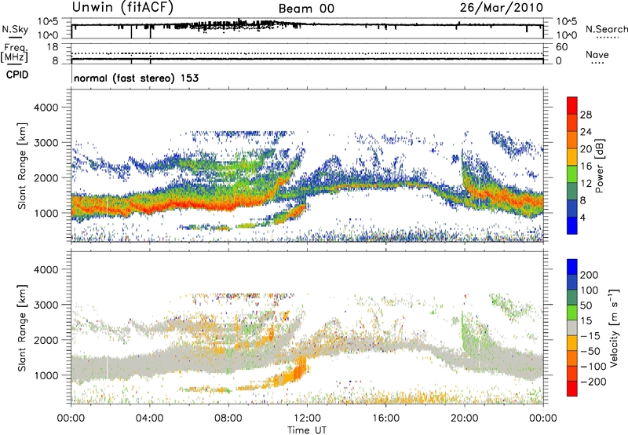Click the velocity plot's "Slant Range [km]" label

22,327
